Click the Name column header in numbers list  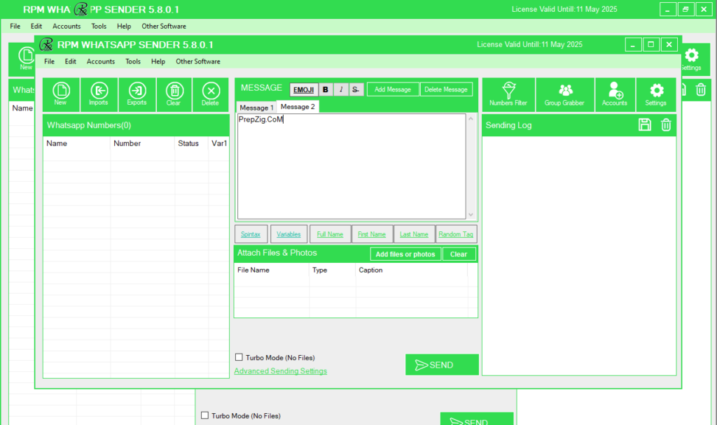(x=77, y=143)
